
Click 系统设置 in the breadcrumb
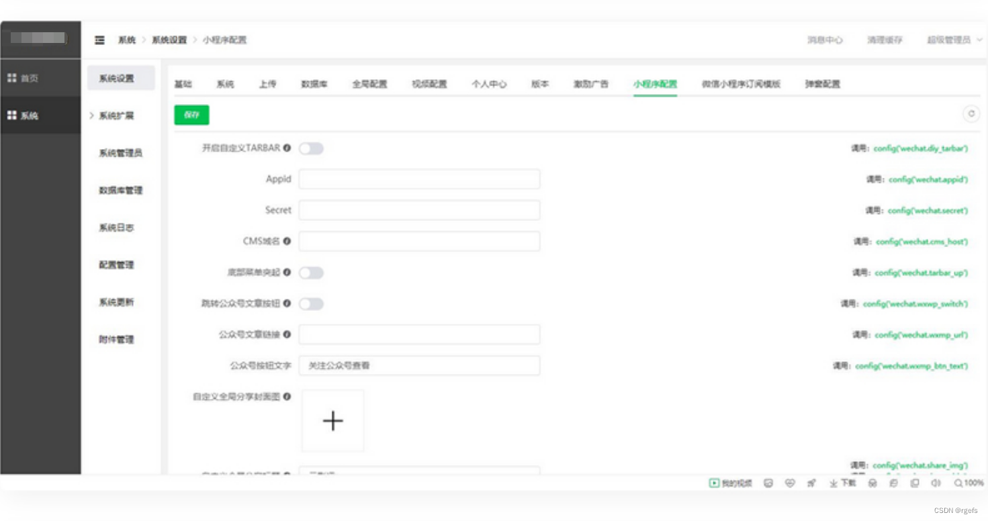[169, 40]
